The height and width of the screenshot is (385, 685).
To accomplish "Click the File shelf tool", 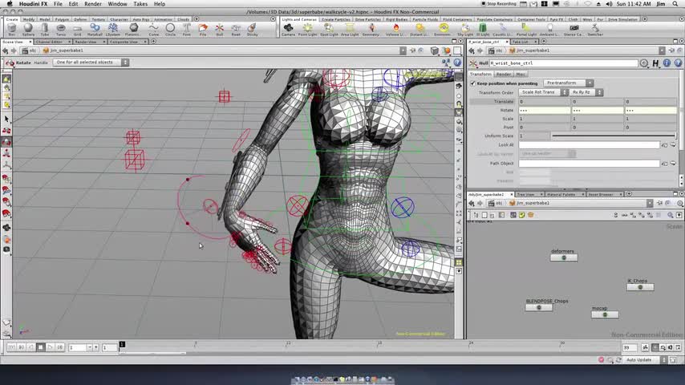I will pos(203,29).
